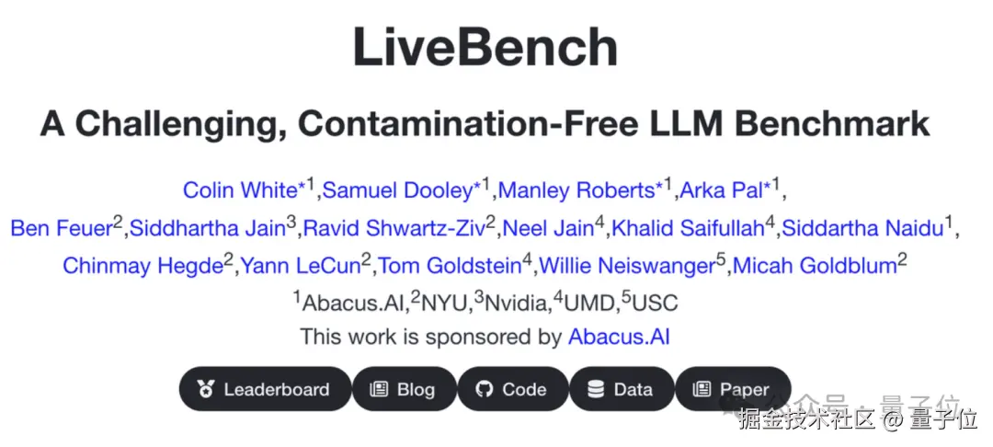Click the GitHub icon beside Code

point(485,389)
